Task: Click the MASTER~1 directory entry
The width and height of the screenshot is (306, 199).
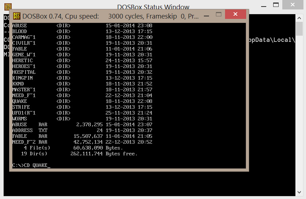Action: point(82,89)
